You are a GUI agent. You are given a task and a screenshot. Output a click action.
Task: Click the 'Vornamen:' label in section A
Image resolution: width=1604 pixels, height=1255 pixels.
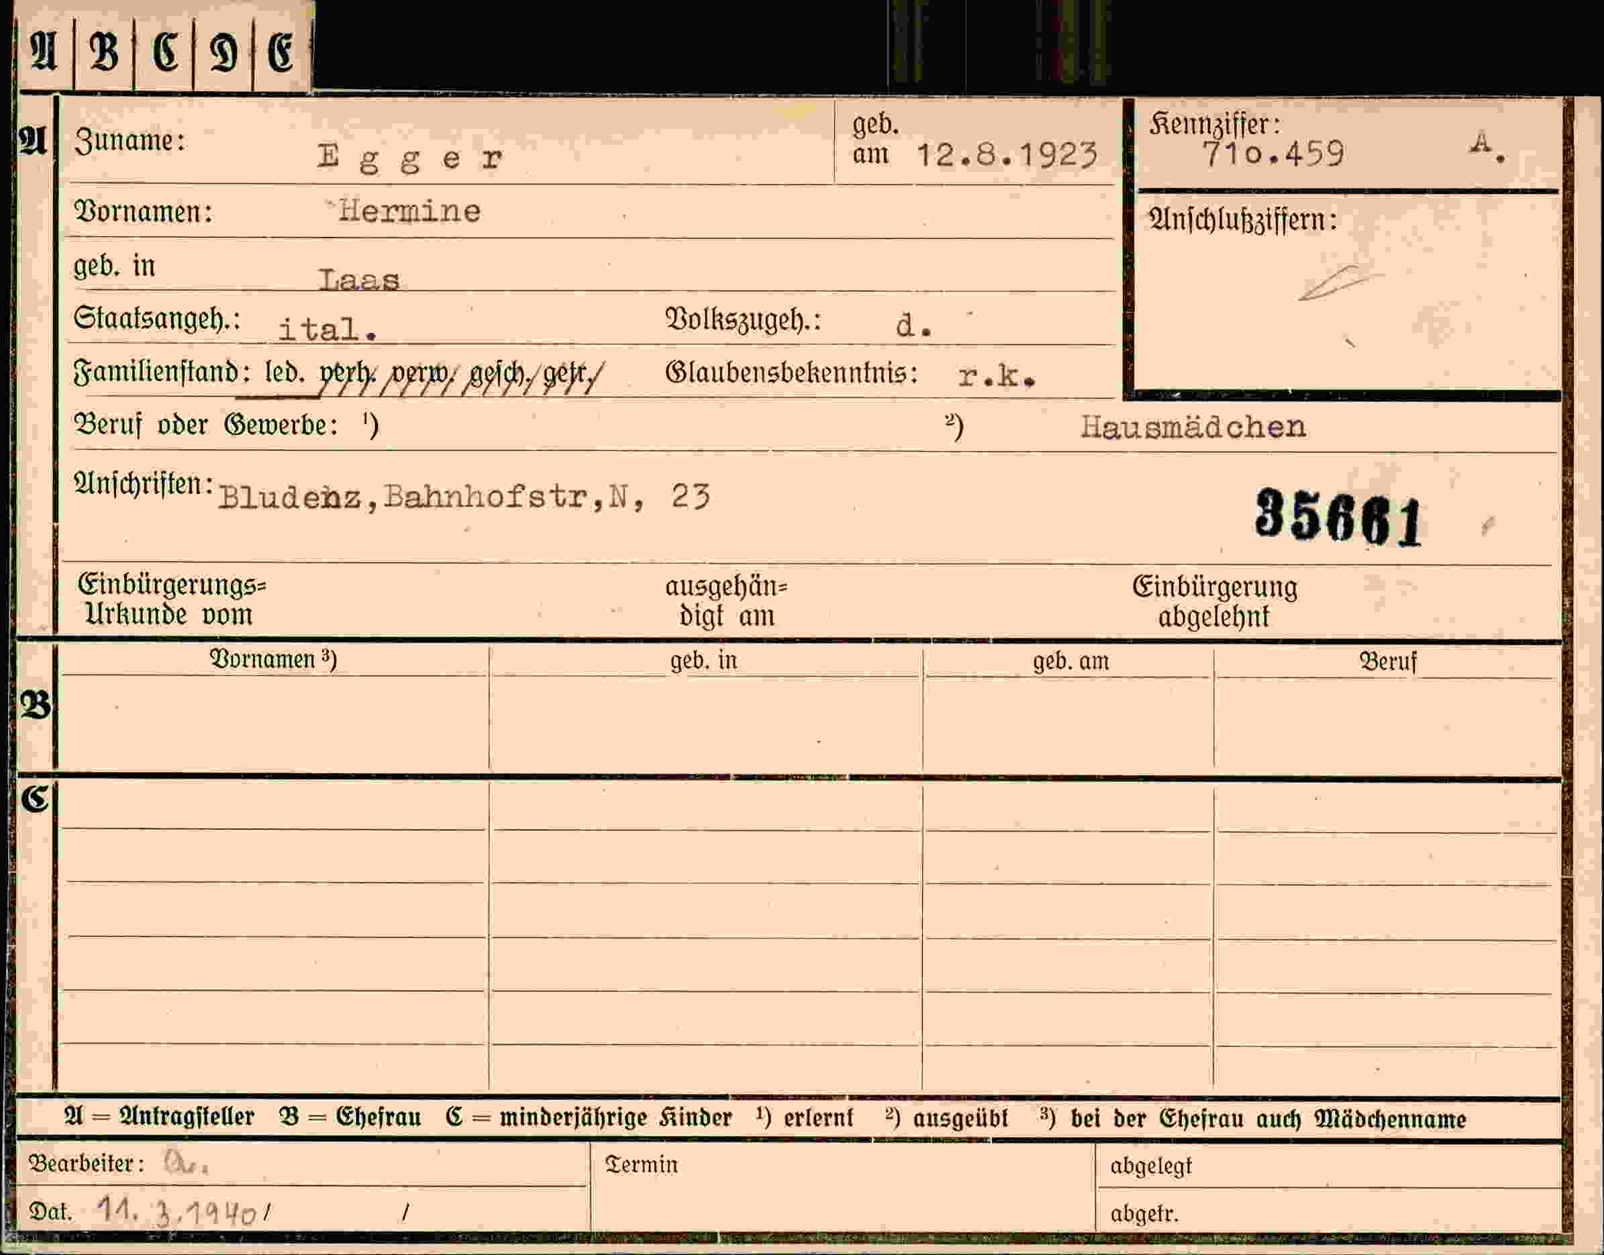(x=143, y=211)
